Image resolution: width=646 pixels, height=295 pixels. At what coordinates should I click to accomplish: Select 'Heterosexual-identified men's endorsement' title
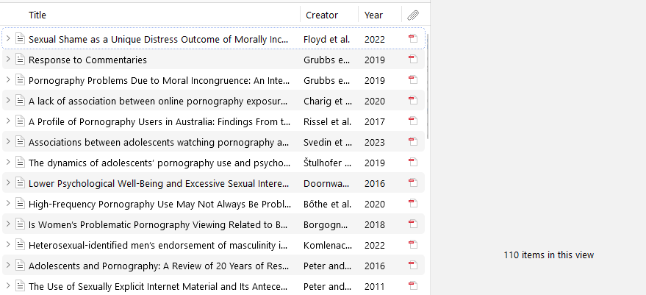tap(158, 246)
